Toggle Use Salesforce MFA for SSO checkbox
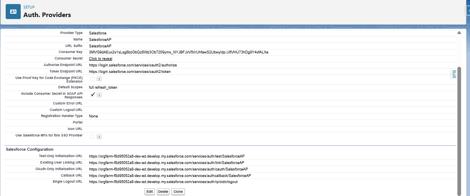This screenshot has width=470, height=196. [x=92, y=136]
